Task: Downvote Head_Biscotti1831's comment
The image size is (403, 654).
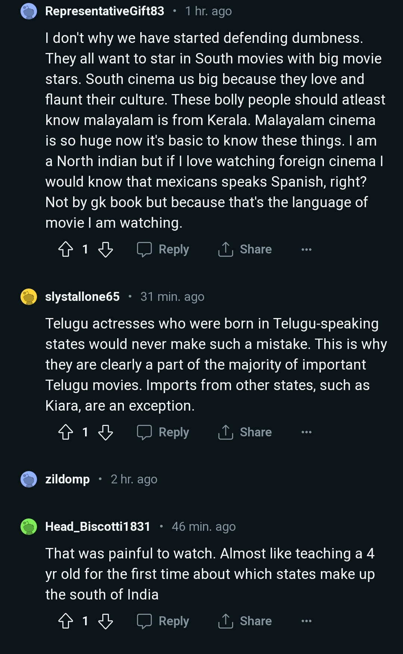Action: [x=106, y=621]
